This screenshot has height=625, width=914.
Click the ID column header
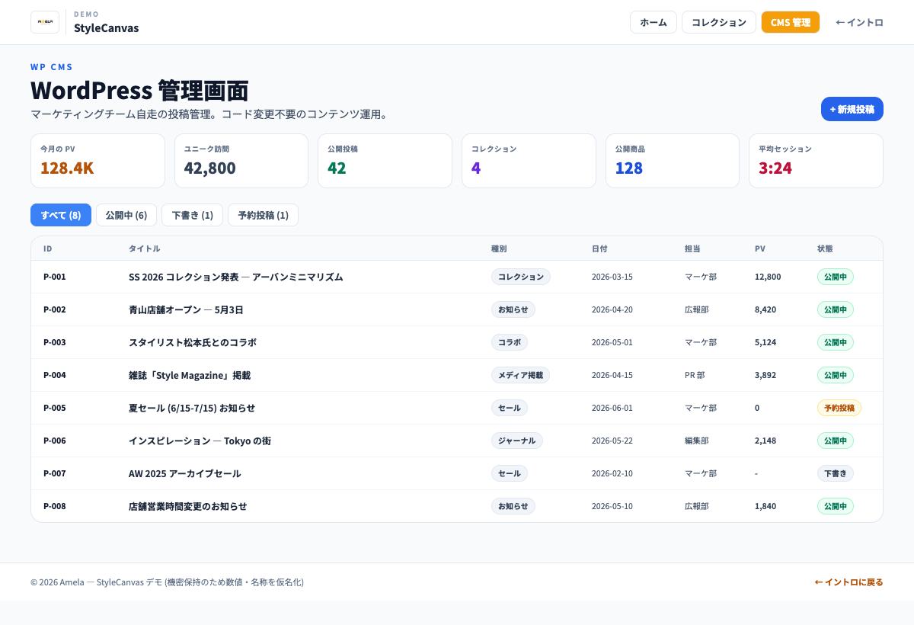48,248
